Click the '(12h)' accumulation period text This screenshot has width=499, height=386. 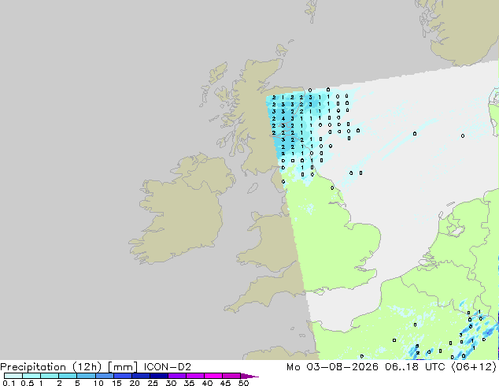pyautogui.click(x=87, y=367)
